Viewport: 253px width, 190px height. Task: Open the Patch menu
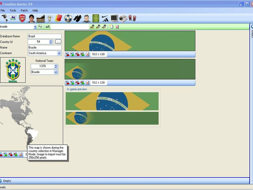pyautogui.click(x=24, y=11)
